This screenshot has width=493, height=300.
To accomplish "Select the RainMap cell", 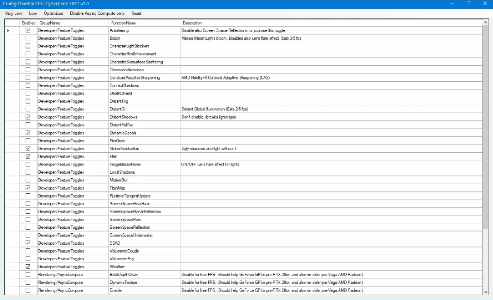I will tap(144, 188).
